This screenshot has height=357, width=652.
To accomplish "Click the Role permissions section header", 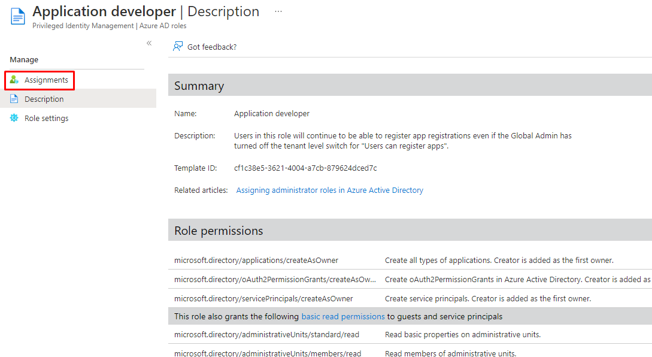I will [219, 231].
